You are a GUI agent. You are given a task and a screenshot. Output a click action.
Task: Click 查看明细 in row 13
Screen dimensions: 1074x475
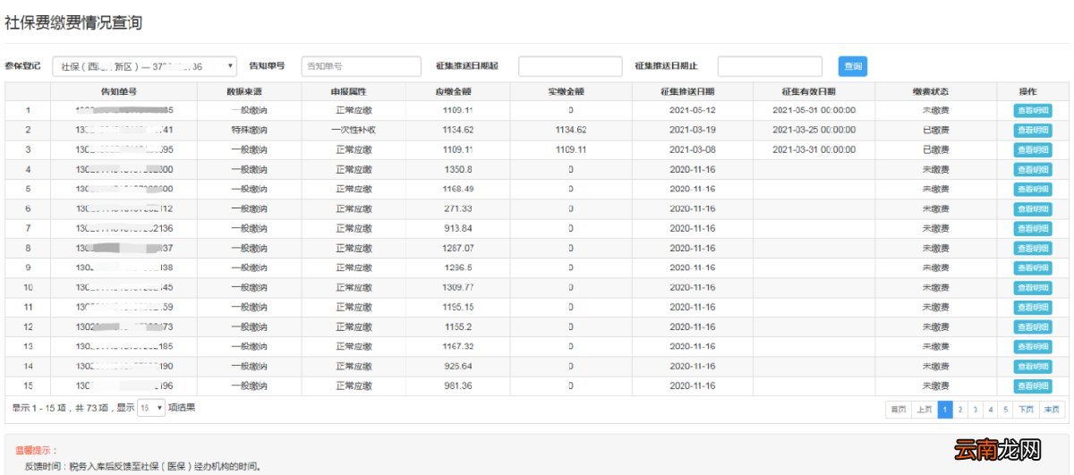point(1033,347)
